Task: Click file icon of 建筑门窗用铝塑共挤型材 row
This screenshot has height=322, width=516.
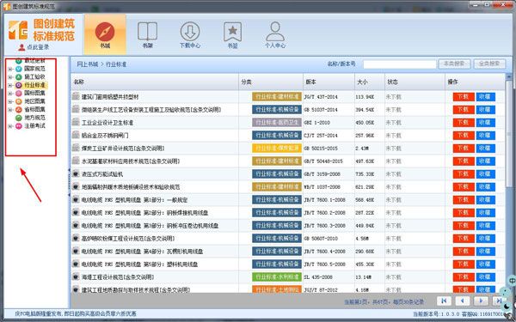Action: coord(76,96)
